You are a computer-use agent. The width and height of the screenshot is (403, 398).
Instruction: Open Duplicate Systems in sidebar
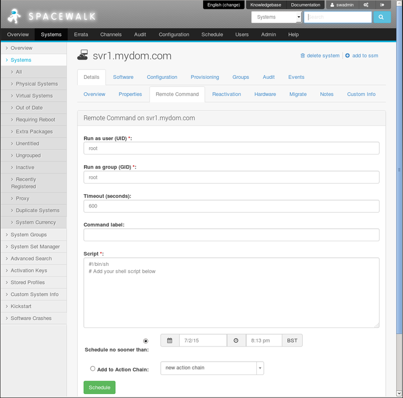coord(38,210)
